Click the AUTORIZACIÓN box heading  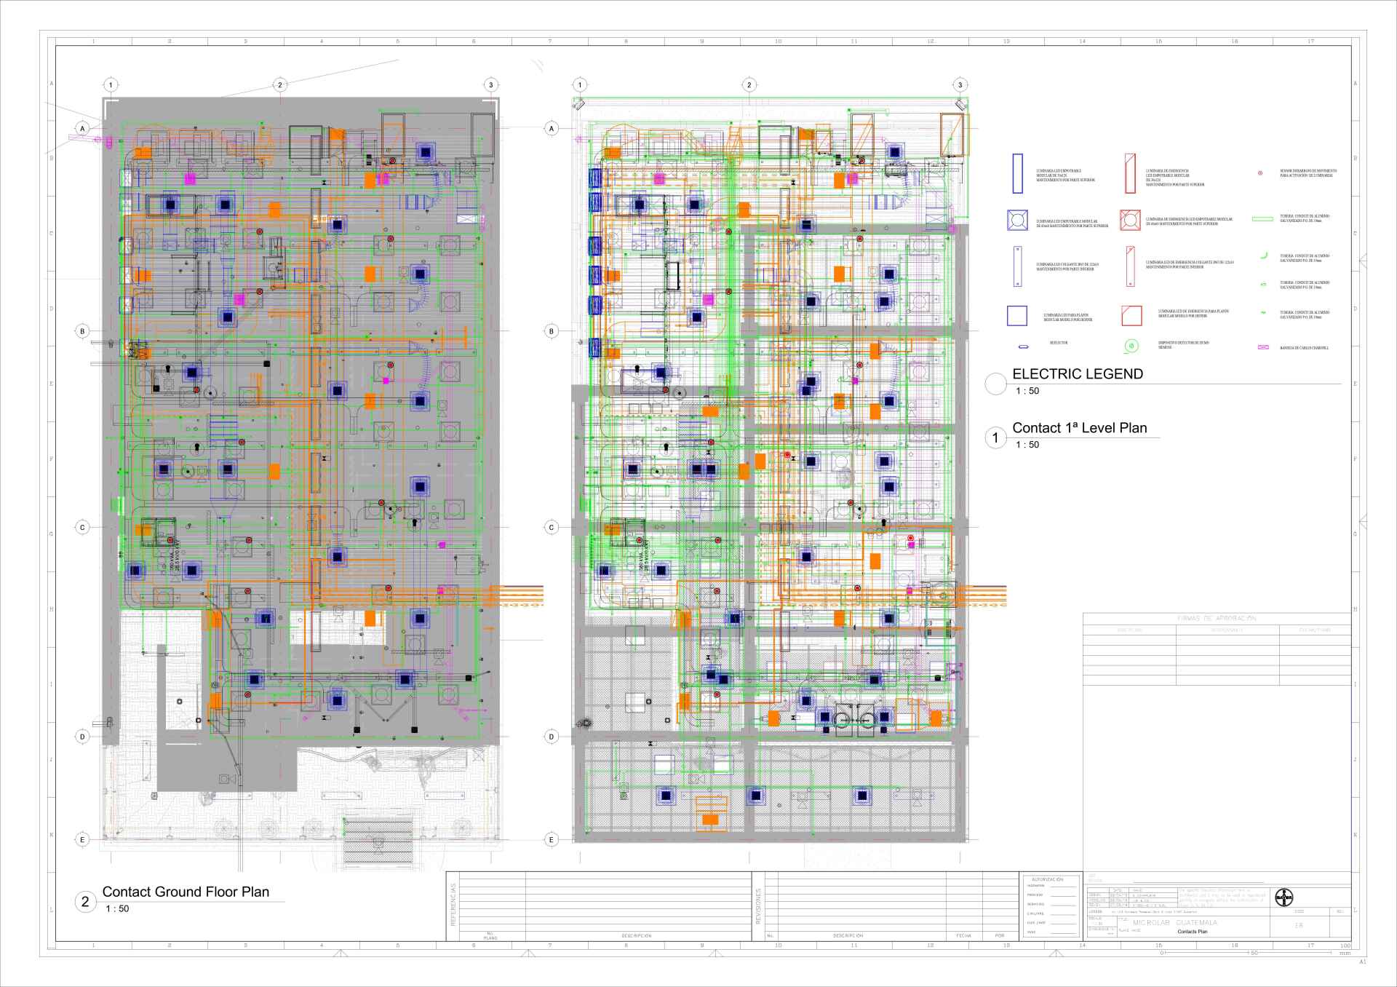pyautogui.click(x=1048, y=879)
